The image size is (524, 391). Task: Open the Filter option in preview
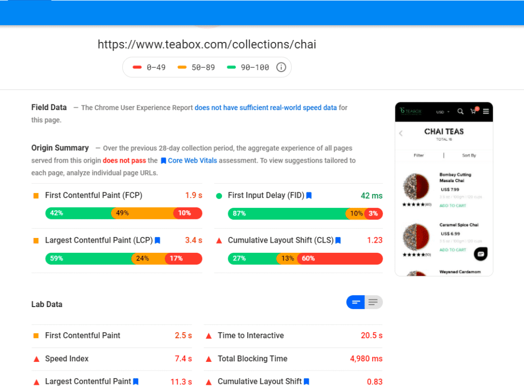click(419, 155)
